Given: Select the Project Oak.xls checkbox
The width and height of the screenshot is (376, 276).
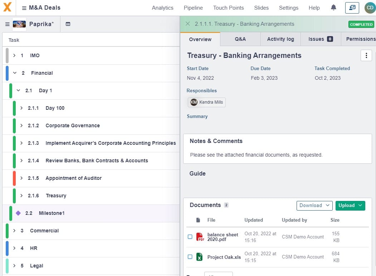Looking at the screenshot, I should [190, 257].
